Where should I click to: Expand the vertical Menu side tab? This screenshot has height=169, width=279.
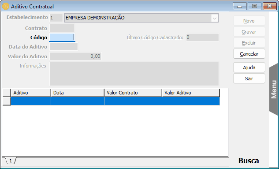tap(274, 90)
